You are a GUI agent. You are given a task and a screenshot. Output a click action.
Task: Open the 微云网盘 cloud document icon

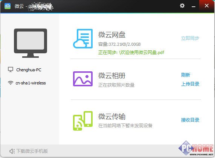[83, 39]
